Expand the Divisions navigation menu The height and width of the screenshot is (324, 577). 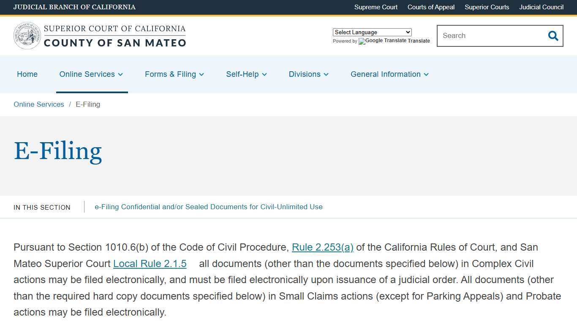coord(308,74)
